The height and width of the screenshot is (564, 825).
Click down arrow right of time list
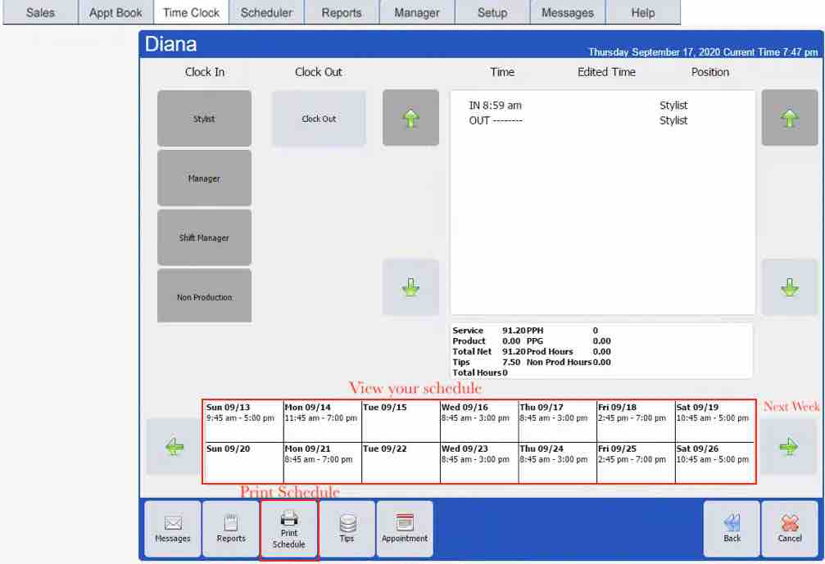790,287
